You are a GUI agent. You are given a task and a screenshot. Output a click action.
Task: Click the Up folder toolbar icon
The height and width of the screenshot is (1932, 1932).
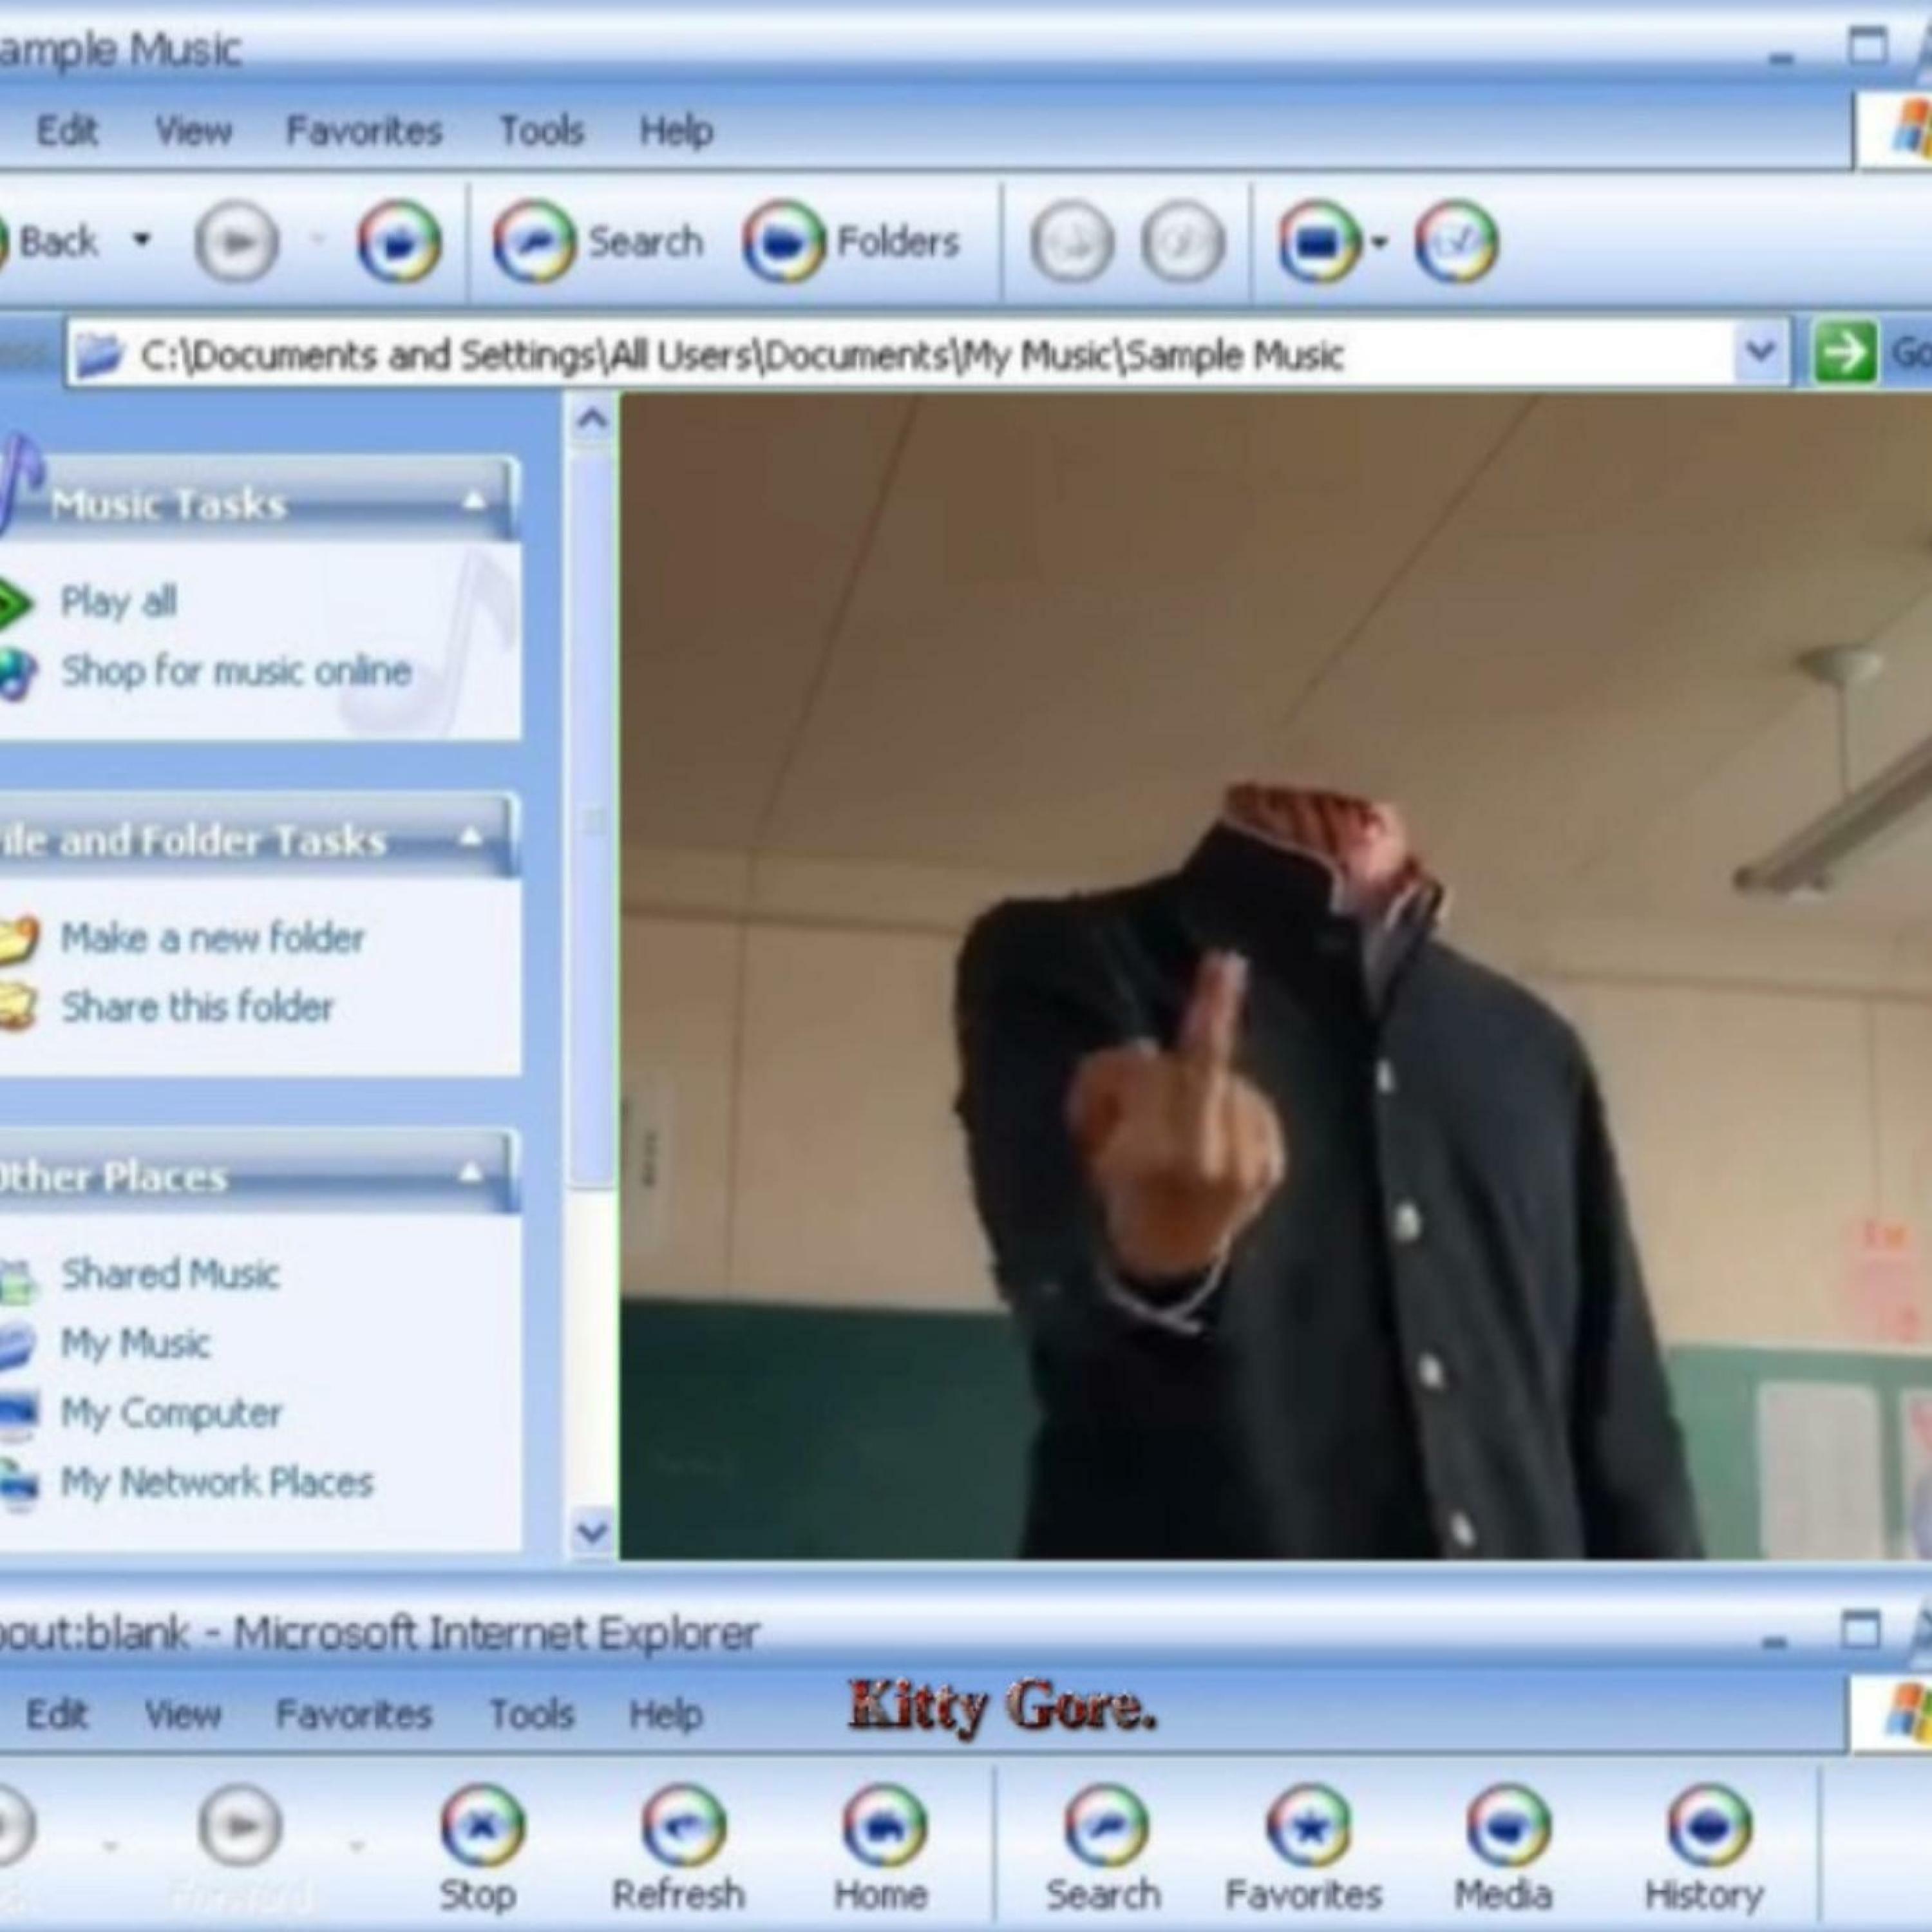tap(399, 242)
